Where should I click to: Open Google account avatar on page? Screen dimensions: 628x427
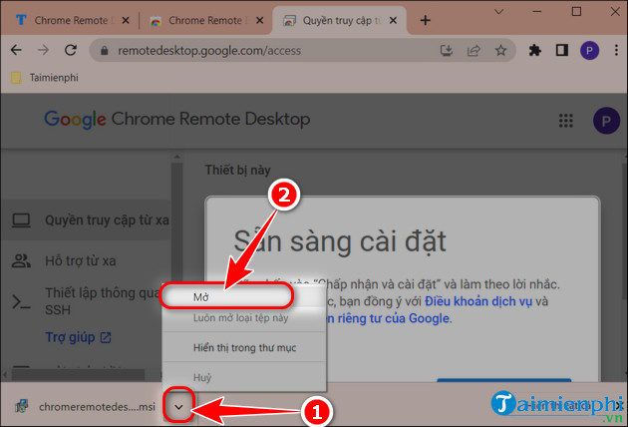pos(606,121)
